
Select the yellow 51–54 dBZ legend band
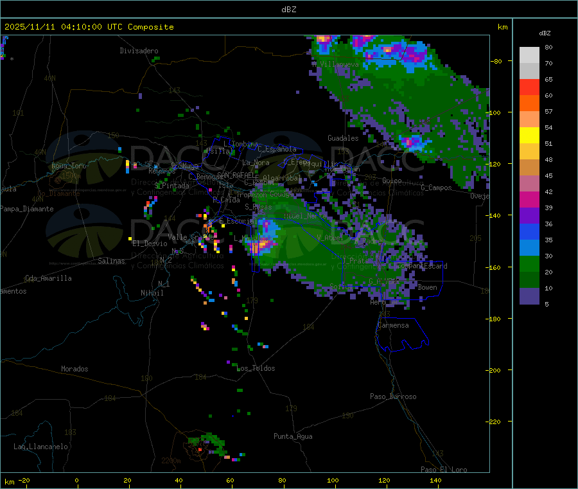pyautogui.click(x=529, y=136)
